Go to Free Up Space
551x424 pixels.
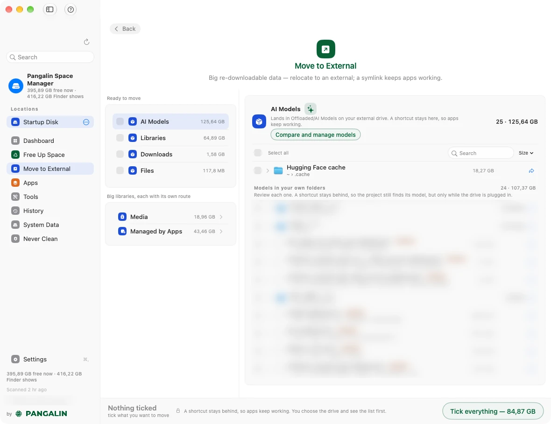[50, 155]
